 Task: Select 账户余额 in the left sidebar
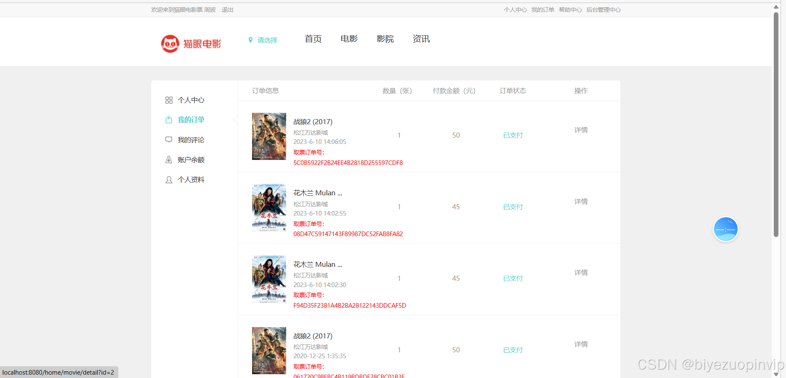point(191,160)
